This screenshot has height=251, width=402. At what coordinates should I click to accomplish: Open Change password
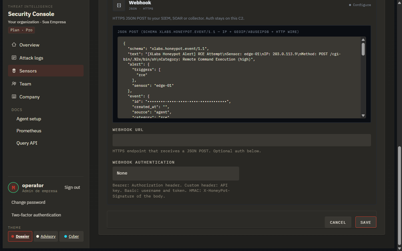28,202
